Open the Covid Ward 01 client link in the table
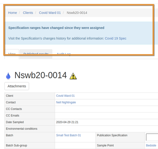This screenshot has width=158, height=149. [x=65, y=96]
